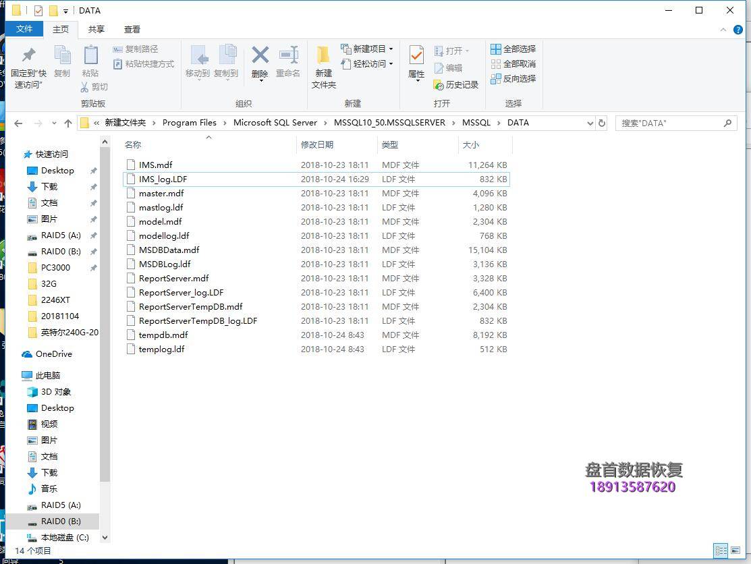The image size is (751, 564).
Task: Collapse the ribbon with the chevron
Action: coord(723,30)
